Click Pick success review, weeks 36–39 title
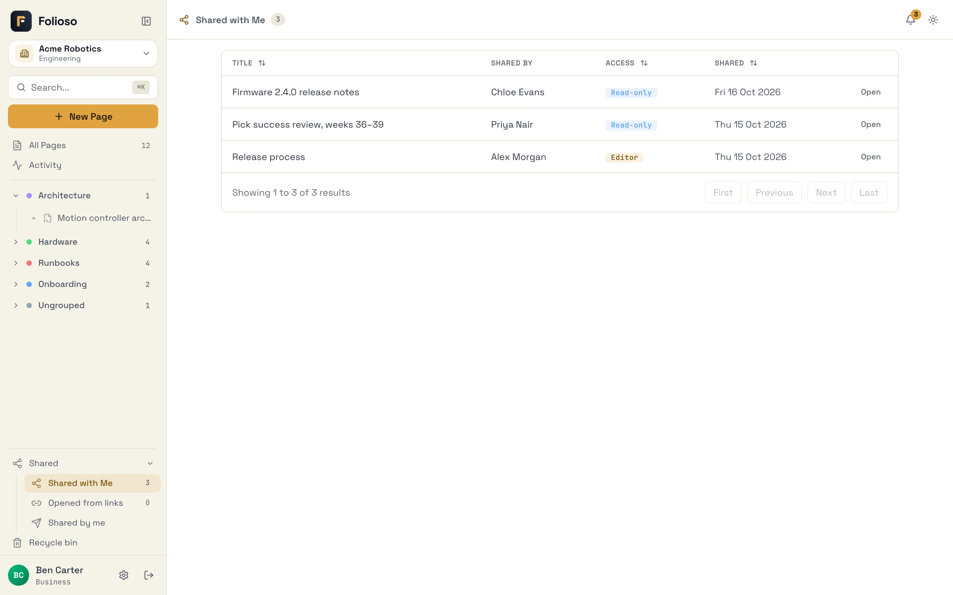 tap(307, 124)
